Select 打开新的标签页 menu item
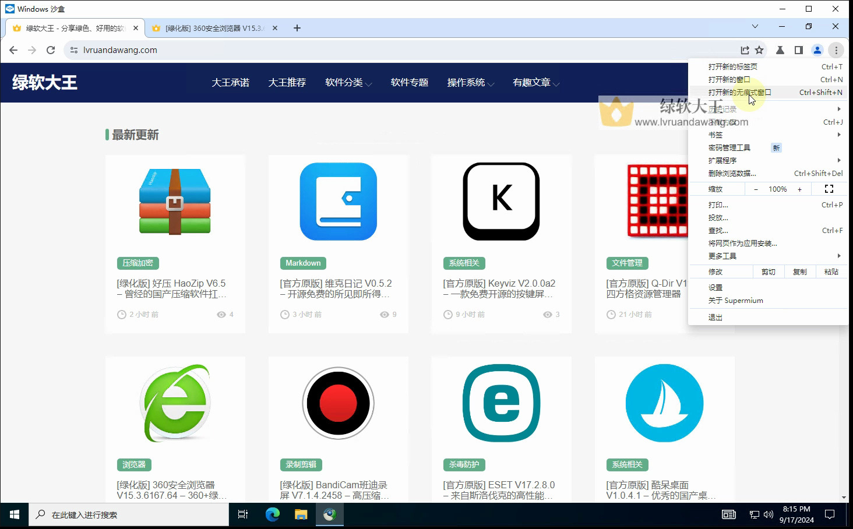The image size is (853, 529). coord(768,66)
